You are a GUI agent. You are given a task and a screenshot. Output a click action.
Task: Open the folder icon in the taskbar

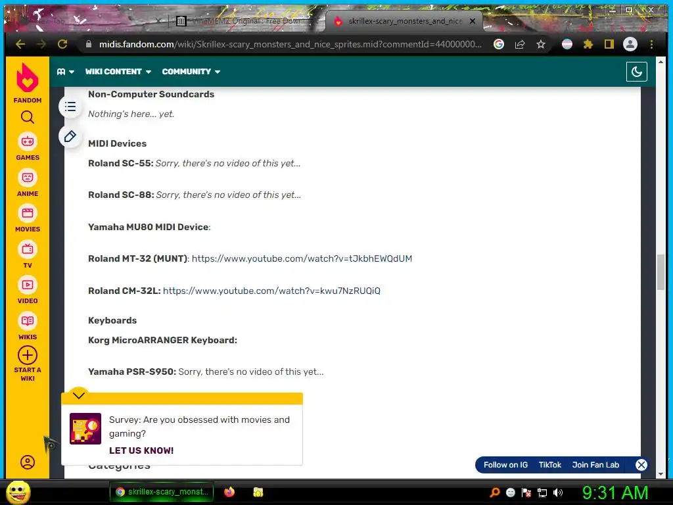click(x=258, y=492)
